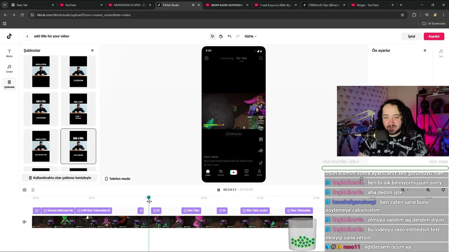
Task: Select the 'Duruyo Baksana Bu' caption clip
Action: pos(58,210)
